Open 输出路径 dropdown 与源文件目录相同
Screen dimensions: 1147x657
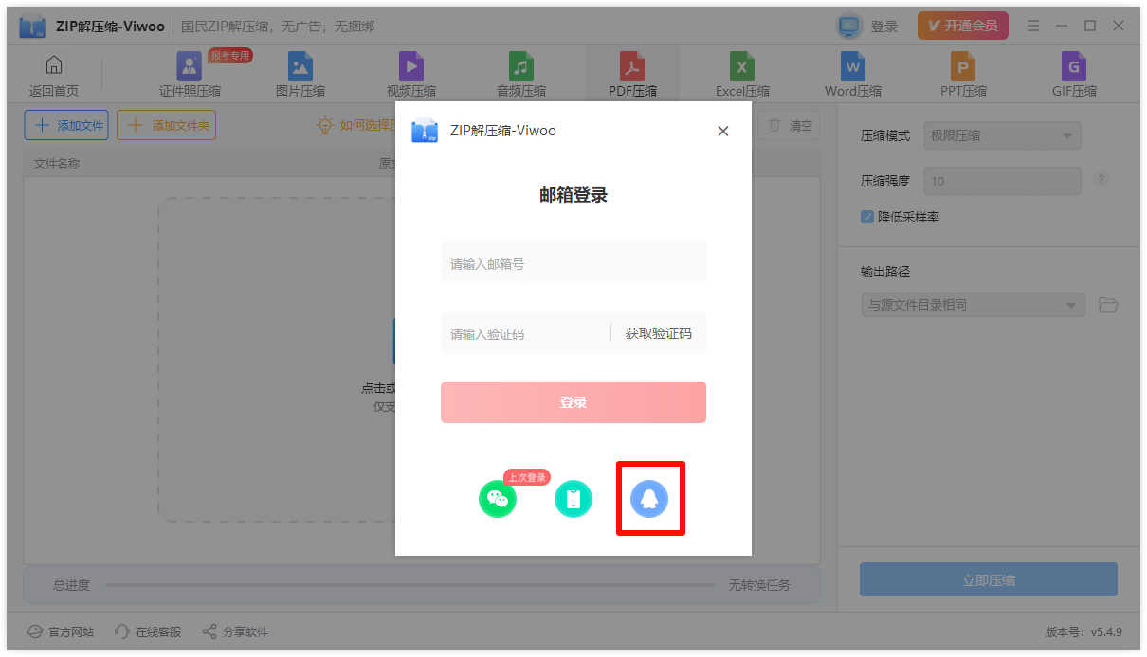[x=973, y=305]
